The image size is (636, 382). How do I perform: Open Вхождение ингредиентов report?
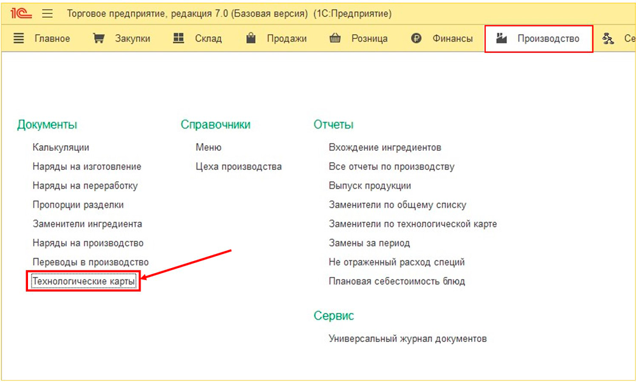click(385, 148)
